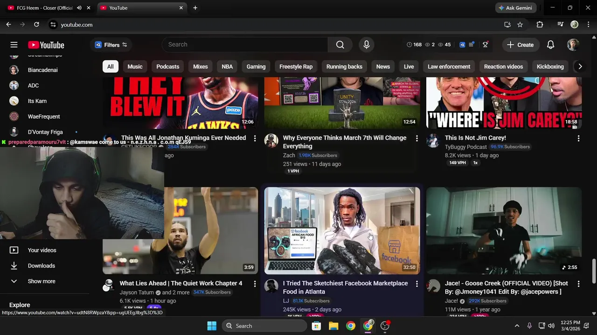Click the search magnifier button
The width and height of the screenshot is (597, 335).
[340, 45]
